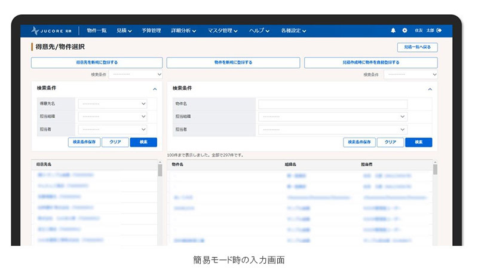Open the saved 検索条件 dropdown above the property panel
This screenshot has width=478, height=275.
[x=410, y=74]
